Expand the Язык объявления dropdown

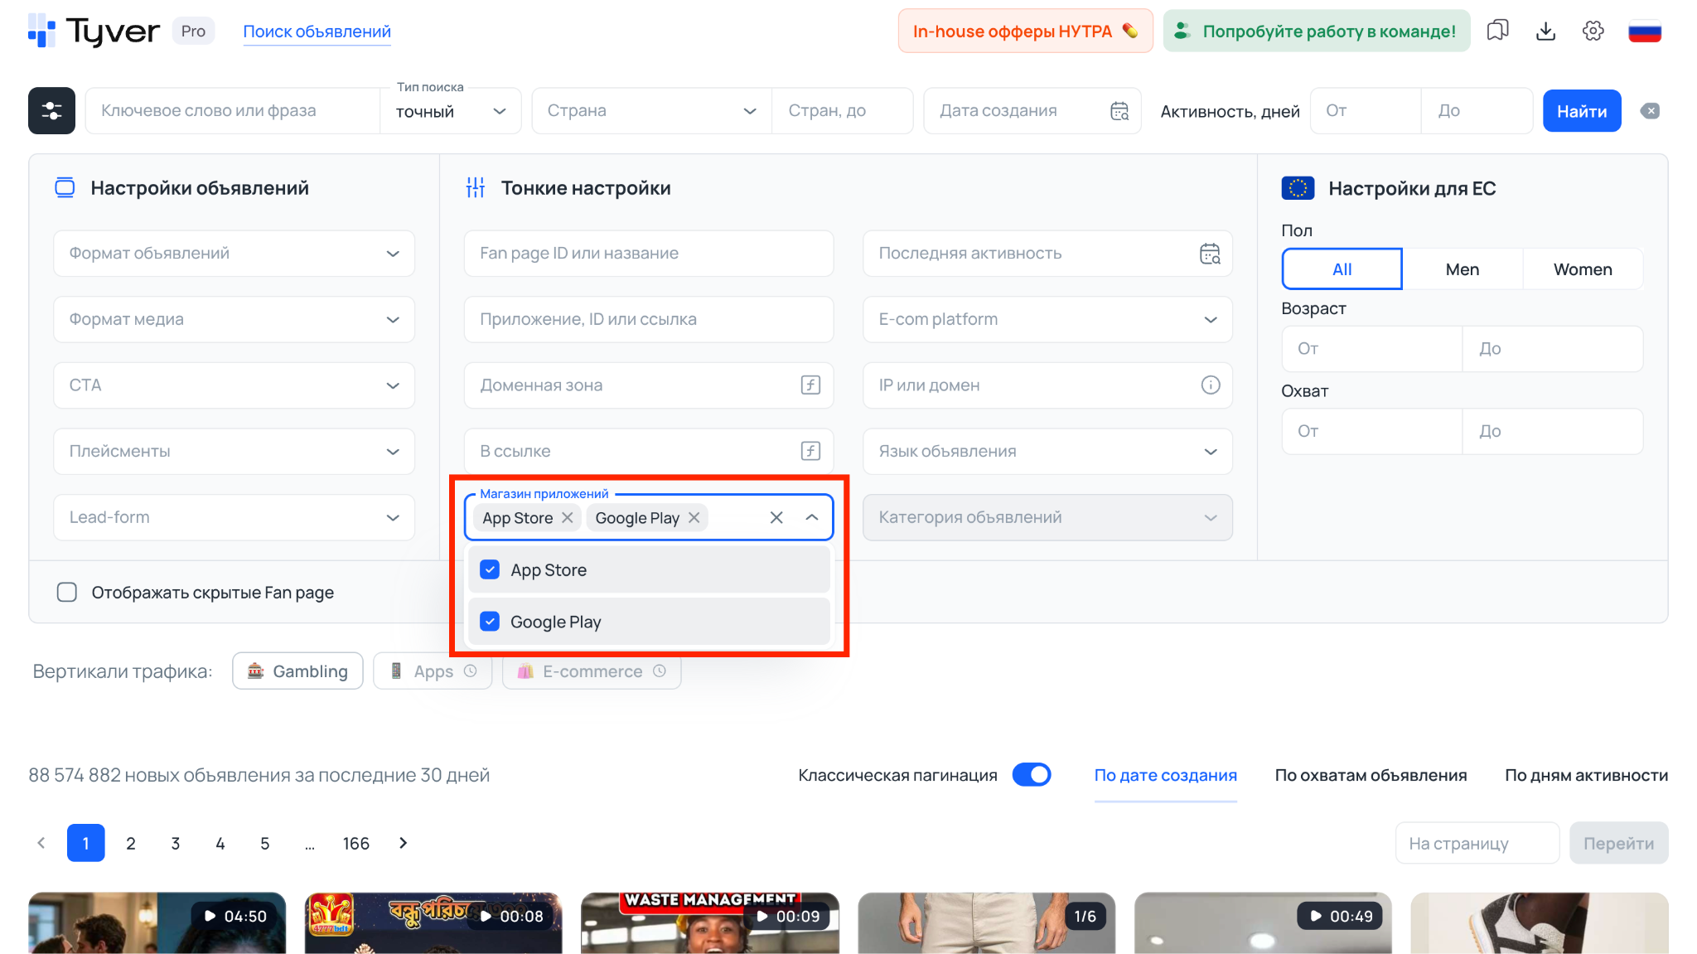(1210, 451)
